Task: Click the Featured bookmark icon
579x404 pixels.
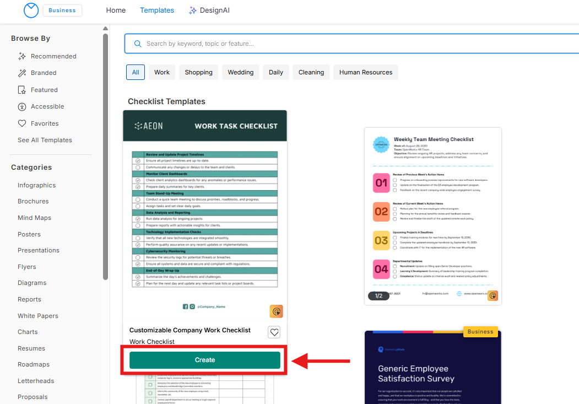Action: [22, 90]
